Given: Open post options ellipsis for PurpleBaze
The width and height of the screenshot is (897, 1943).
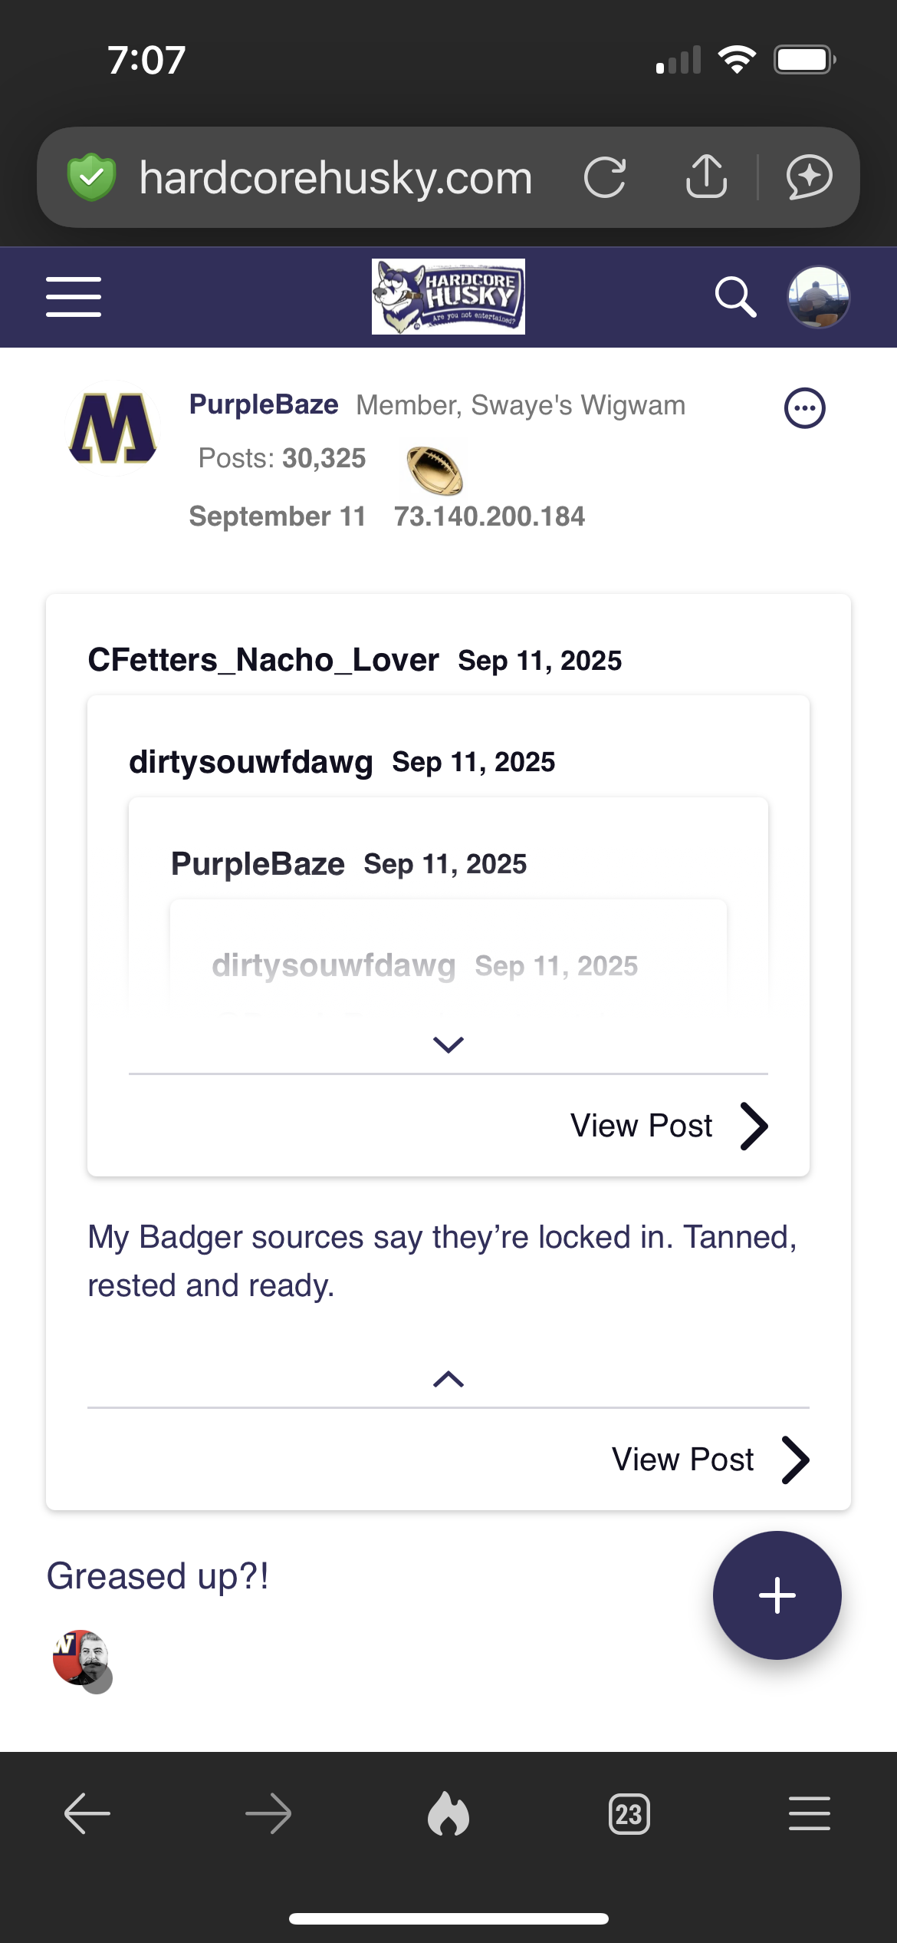Looking at the screenshot, I should tap(804, 407).
